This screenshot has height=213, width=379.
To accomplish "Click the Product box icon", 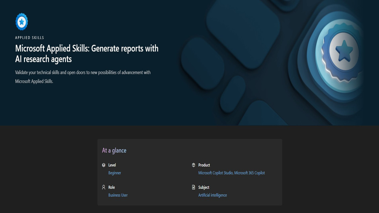I will click(194, 165).
